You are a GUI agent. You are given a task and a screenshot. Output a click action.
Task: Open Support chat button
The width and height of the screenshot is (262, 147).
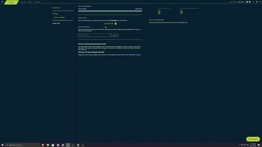click(253, 139)
